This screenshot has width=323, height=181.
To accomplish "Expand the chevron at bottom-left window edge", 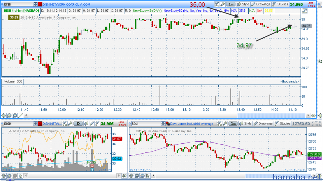I will (x=10, y=180).
